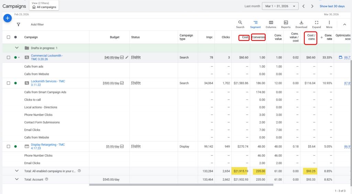Check the Commercial Locksmith campaign checkbox

[x=8, y=57]
